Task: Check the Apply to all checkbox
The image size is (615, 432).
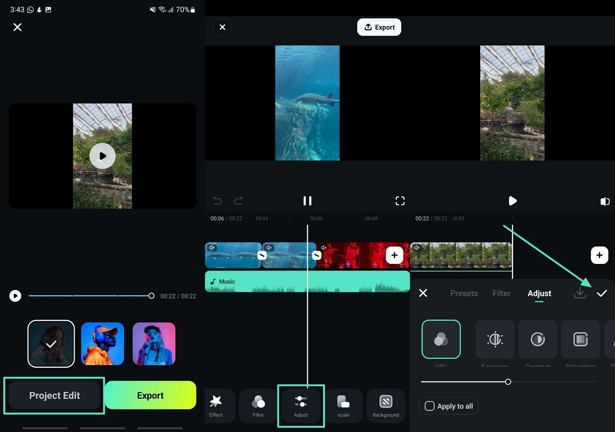Action: coord(430,406)
